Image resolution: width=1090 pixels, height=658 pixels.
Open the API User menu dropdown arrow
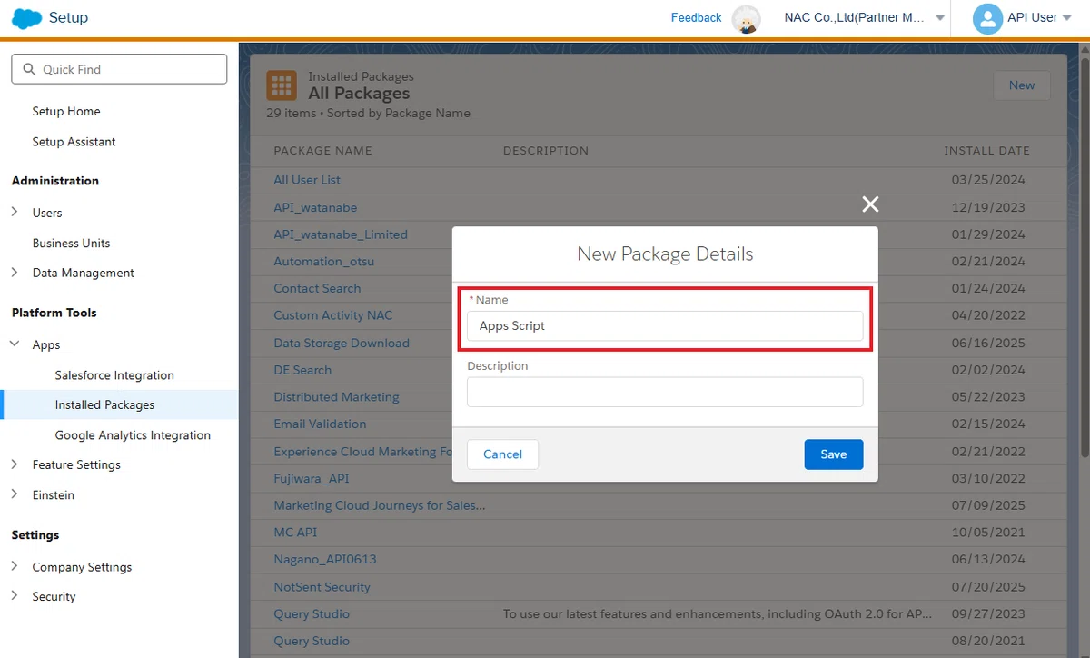click(1066, 18)
